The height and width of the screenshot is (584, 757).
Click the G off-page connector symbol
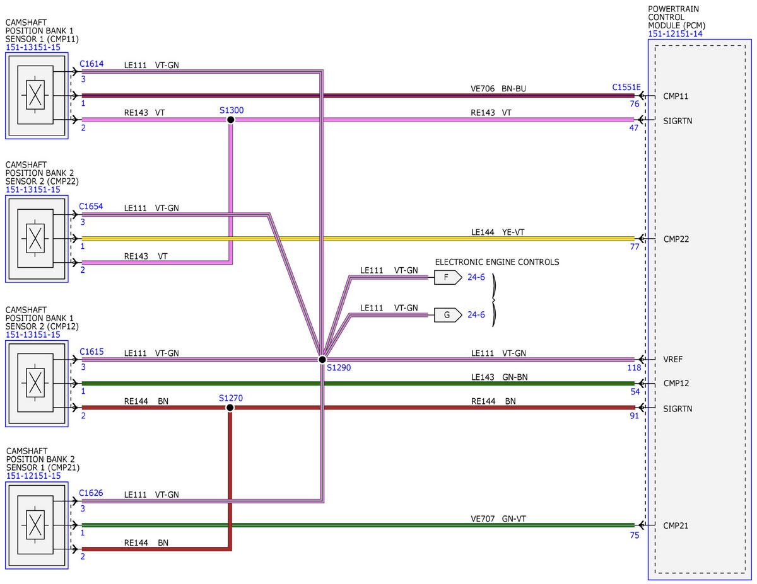[448, 315]
